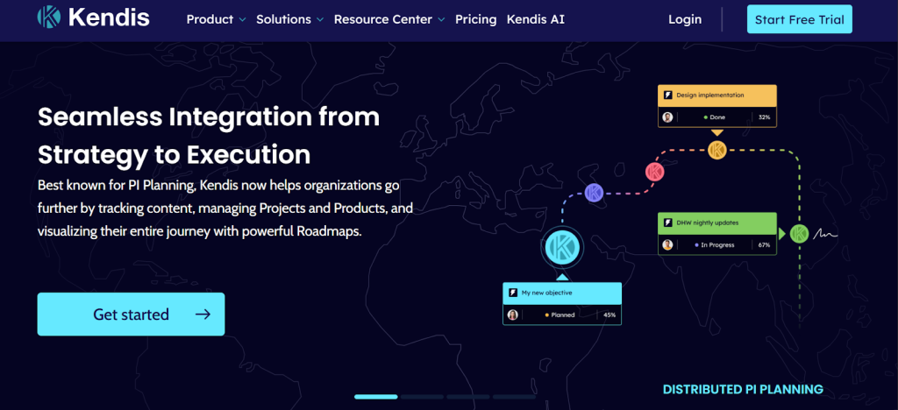
Task: Jump to the second carousel slide indicator
Action: tap(423, 397)
